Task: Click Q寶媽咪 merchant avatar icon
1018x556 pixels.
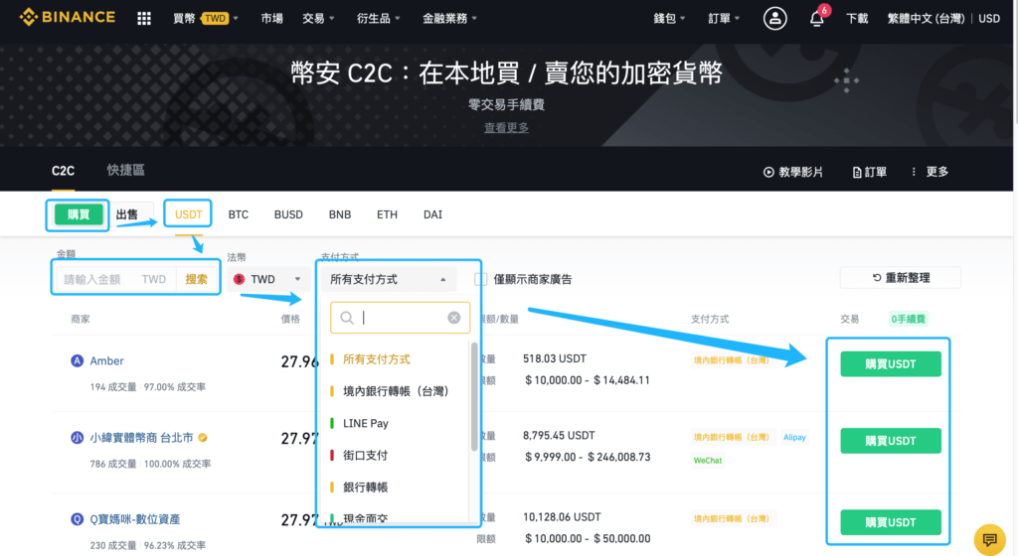Action: (78, 519)
